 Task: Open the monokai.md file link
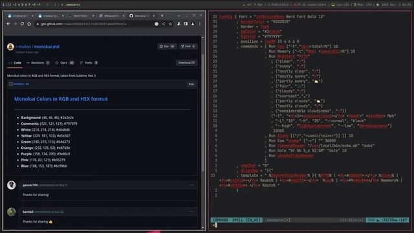pos(21,84)
